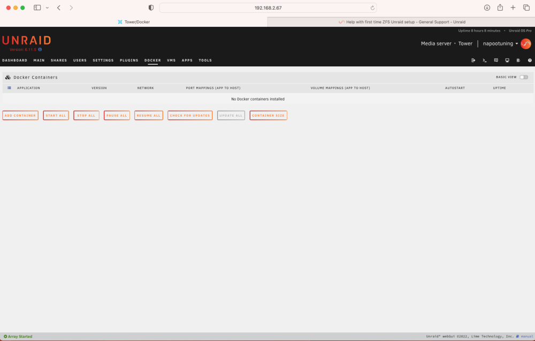Go to the Main menu
The image size is (535, 341).
39,60
